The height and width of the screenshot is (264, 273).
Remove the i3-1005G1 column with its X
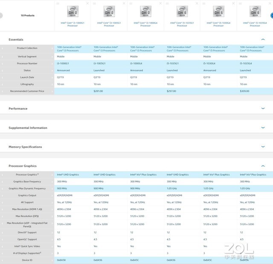click(124, 3)
